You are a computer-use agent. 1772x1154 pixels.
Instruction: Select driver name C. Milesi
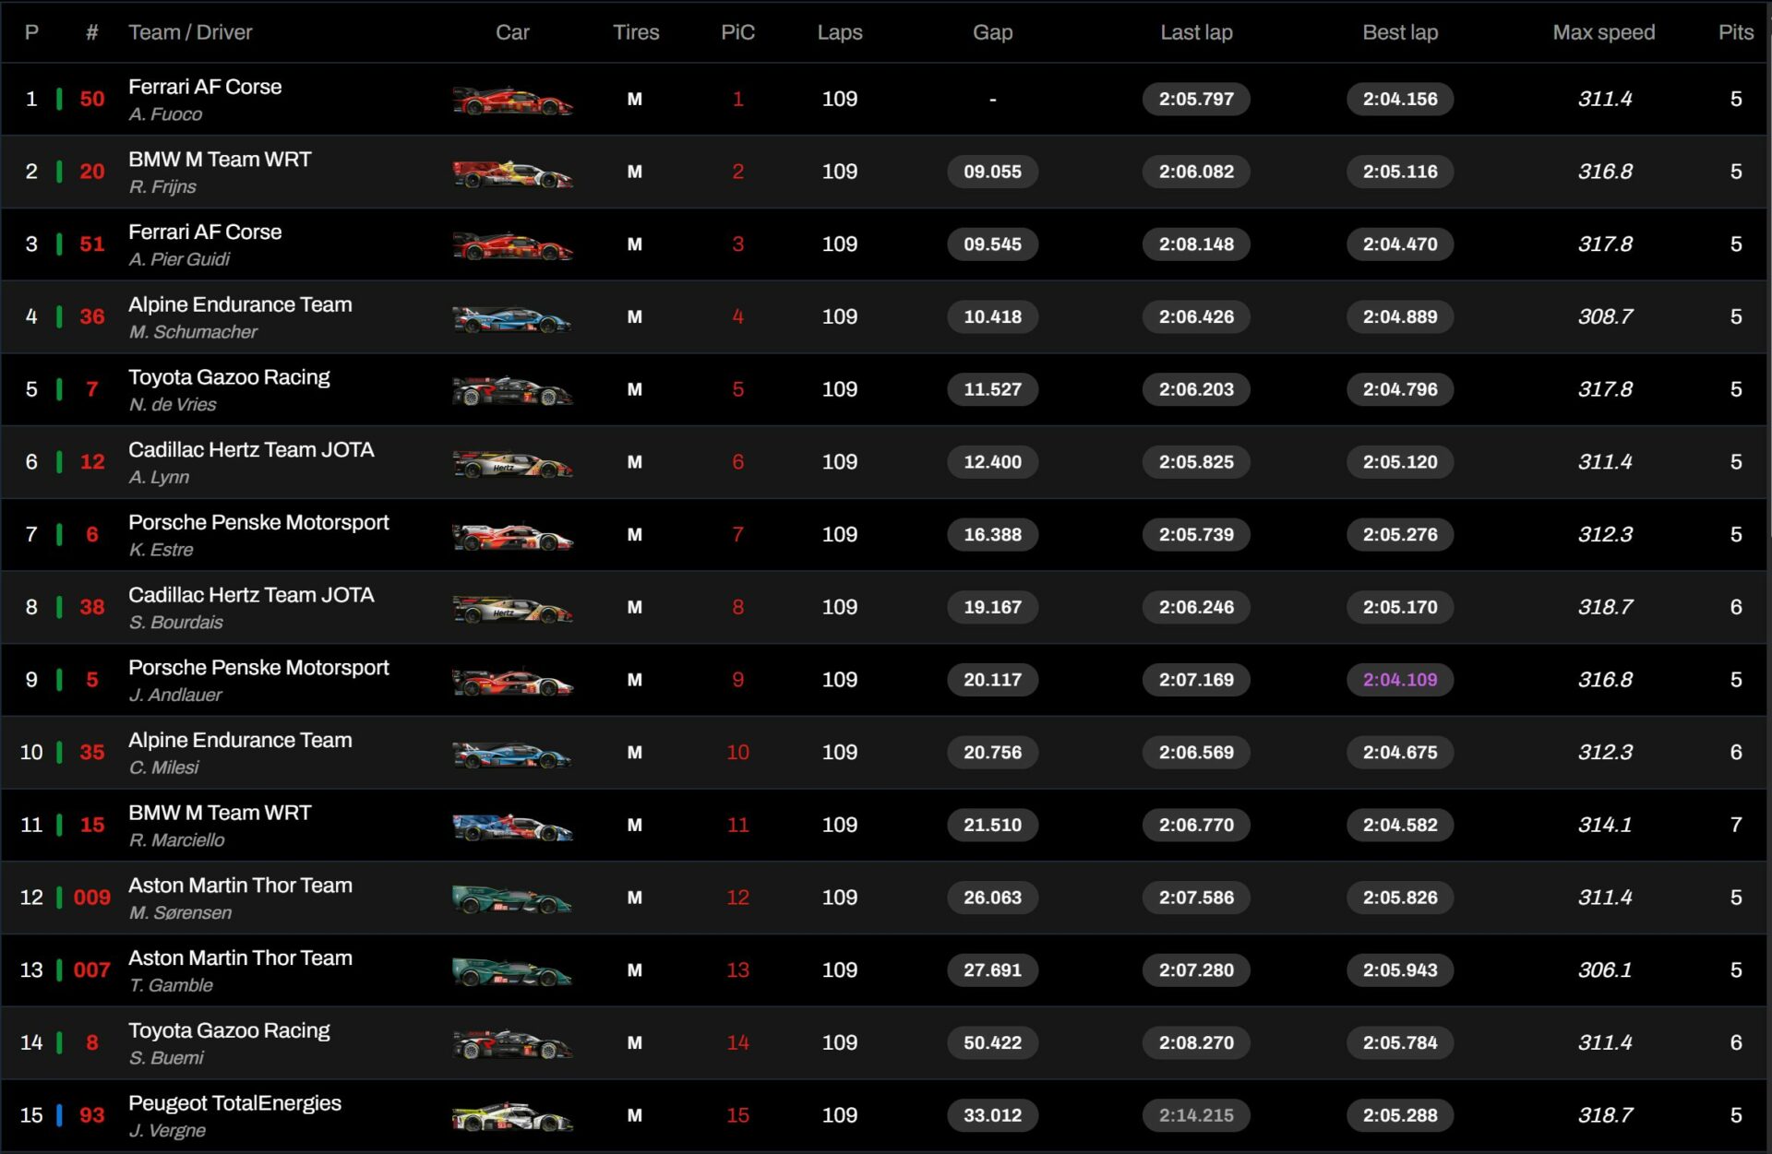(x=163, y=767)
